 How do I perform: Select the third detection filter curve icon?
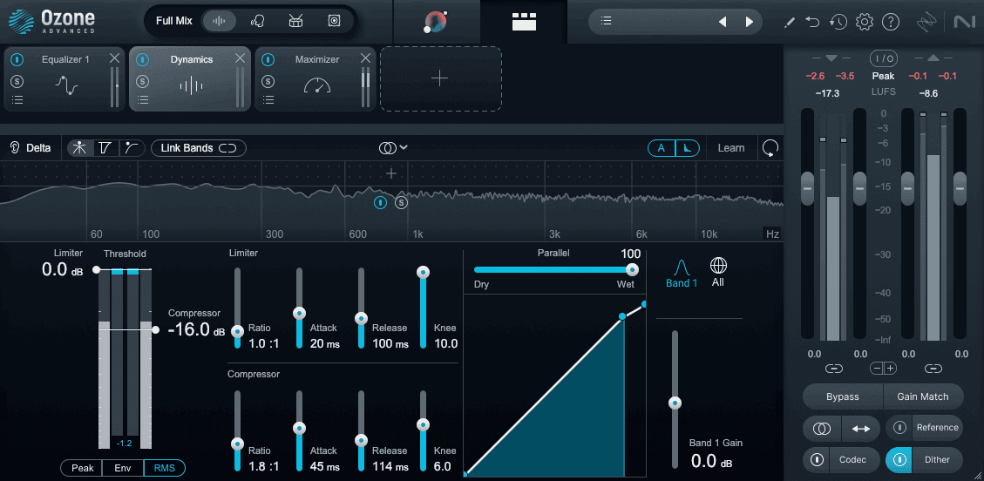pyautogui.click(x=131, y=148)
